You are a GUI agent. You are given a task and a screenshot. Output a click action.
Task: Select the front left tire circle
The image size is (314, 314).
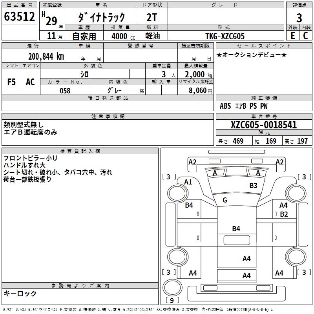coord(177,194)
